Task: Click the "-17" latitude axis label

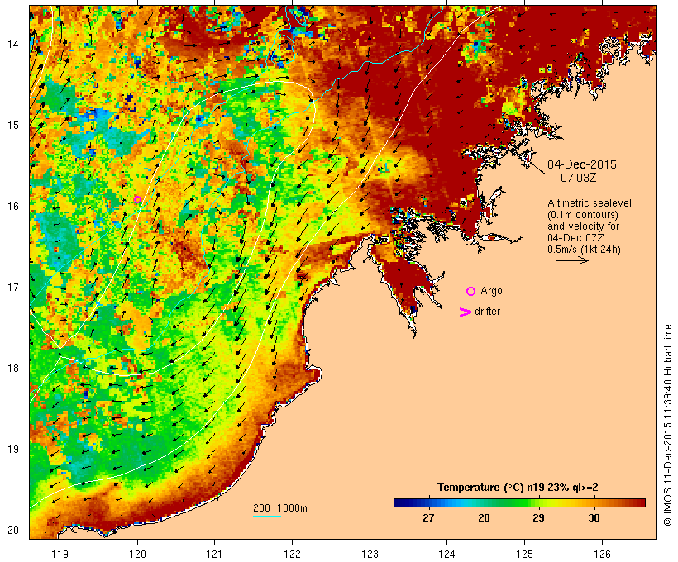Action: point(11,288)
